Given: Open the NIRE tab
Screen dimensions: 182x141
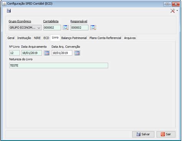Looking at the screenshot, I should pyautogui.click(x=37, y=38).
